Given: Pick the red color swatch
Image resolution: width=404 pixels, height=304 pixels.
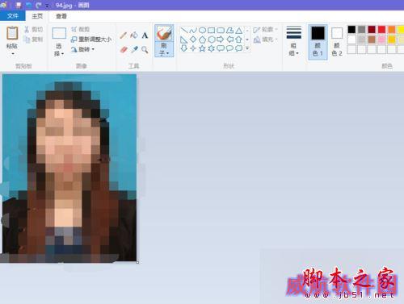Looking at the screenshot, I should click(x=381, y=29).
